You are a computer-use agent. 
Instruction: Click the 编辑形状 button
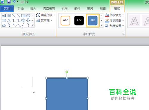[46, 15]
